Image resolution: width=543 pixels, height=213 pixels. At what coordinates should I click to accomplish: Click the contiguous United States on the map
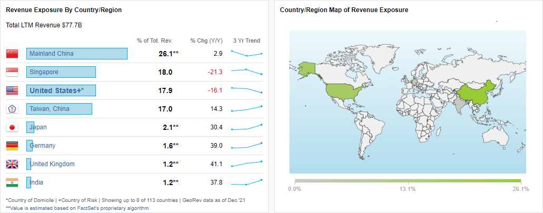pyautogui.click(x=342, y=92)
